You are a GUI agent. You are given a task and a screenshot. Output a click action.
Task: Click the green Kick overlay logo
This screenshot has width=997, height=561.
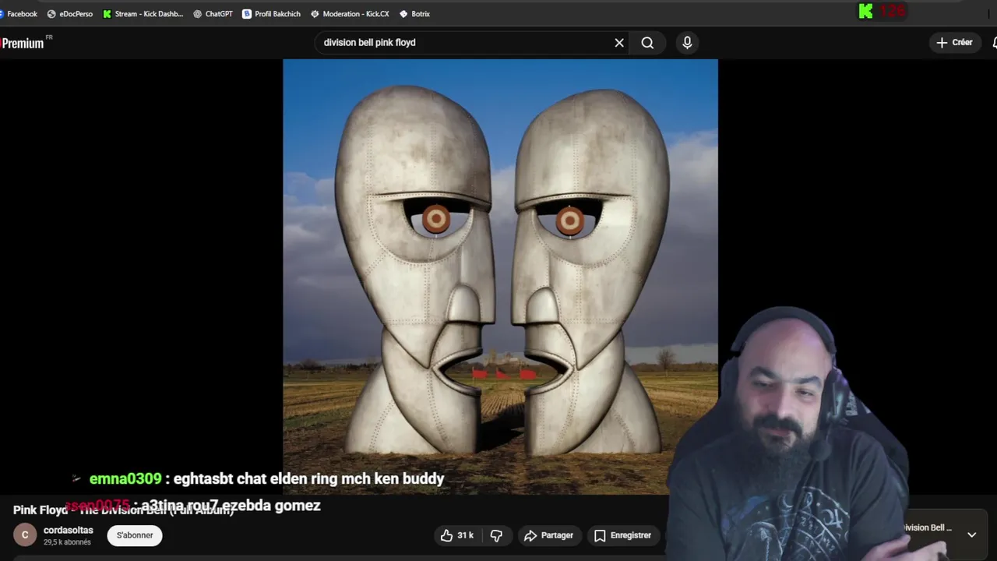pyautogui.click(x=865, y=11)
